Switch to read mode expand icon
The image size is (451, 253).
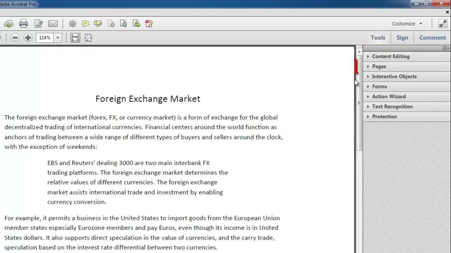[x=443, y=24]
